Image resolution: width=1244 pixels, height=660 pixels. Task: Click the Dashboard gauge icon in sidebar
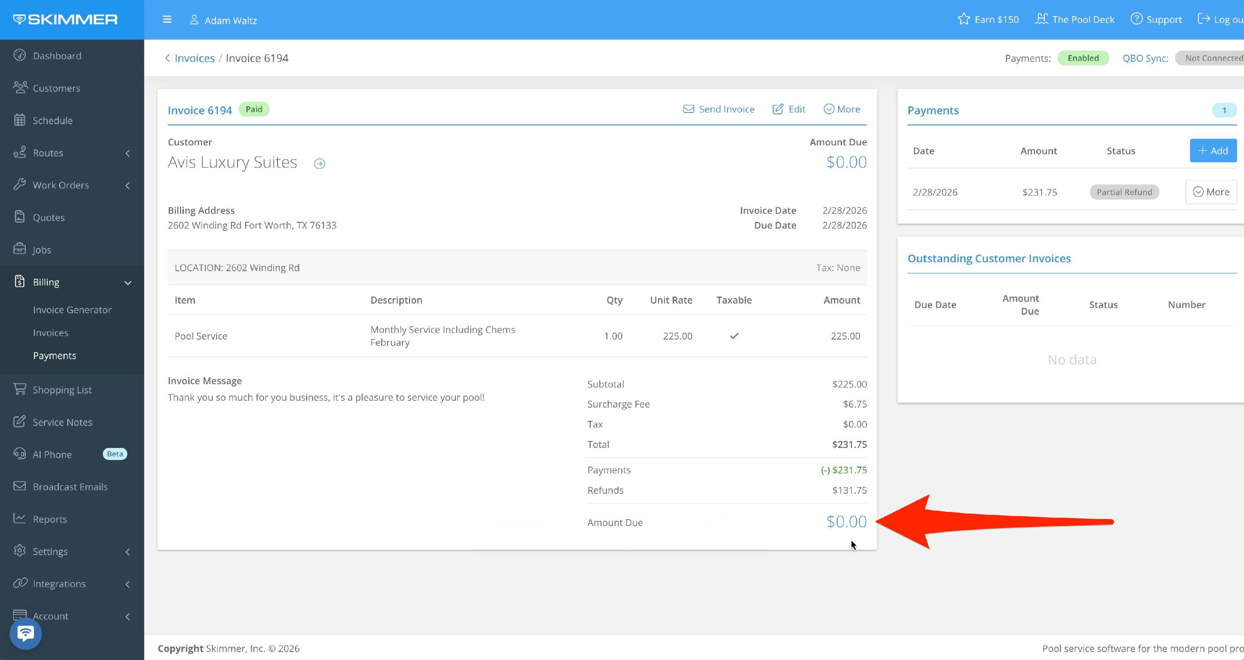click(x=20, y=56)
